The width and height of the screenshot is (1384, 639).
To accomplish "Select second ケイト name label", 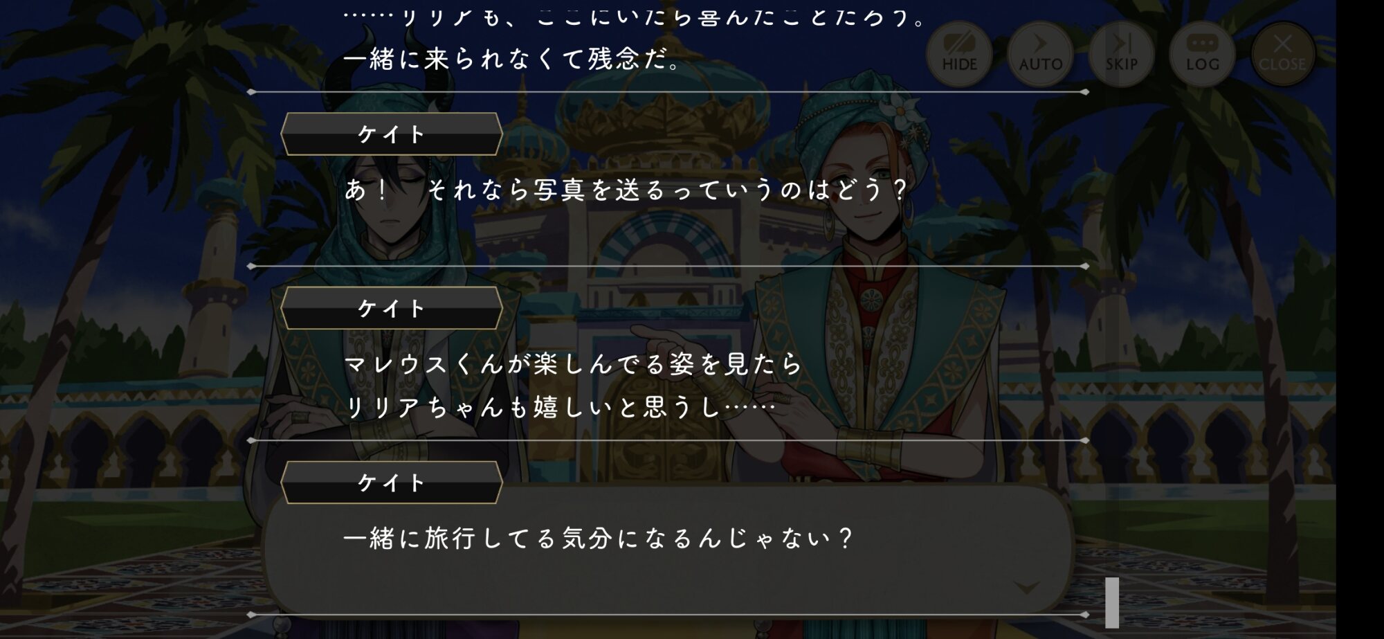I will pos(391,308).
